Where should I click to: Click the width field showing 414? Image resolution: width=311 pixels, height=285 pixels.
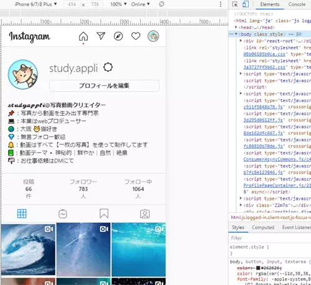pyautogui.click(x=72, y=4)
